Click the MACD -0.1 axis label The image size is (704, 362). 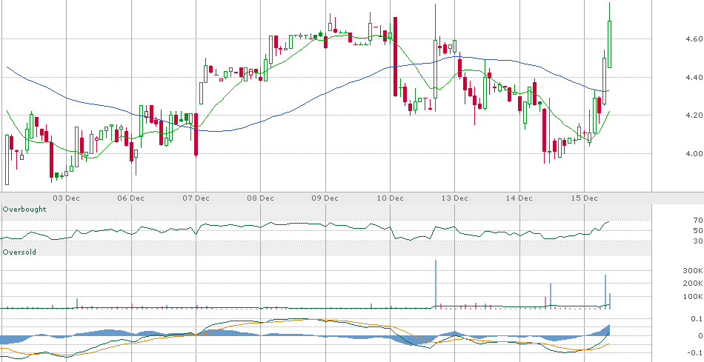695,352
